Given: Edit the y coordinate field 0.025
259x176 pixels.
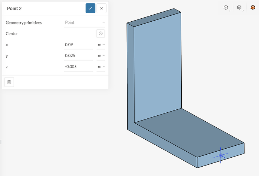Looking at the screenshot, I should point(78,56).
